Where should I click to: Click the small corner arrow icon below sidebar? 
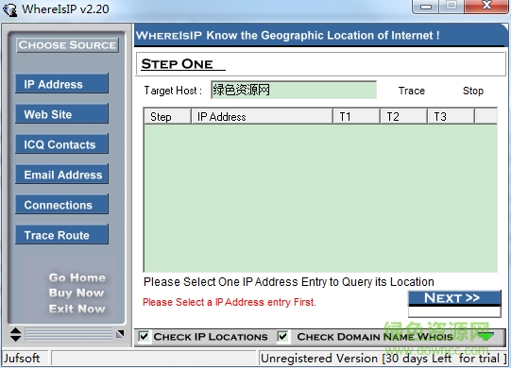120,334
